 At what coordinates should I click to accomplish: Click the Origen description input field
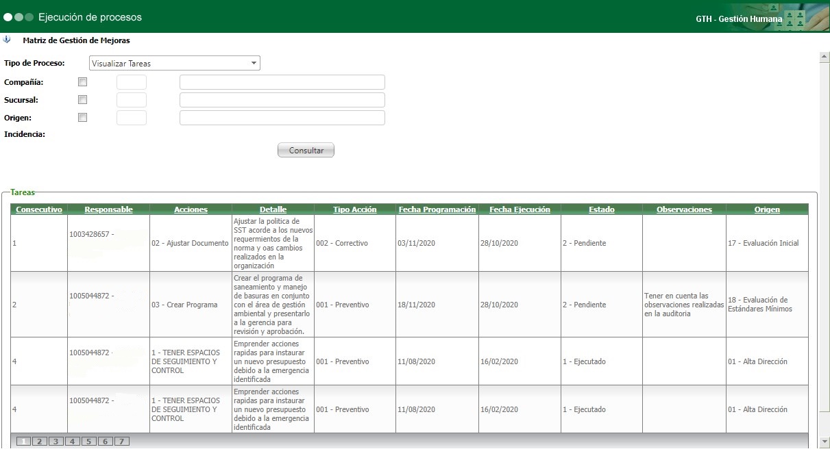[x=282, y=118]
